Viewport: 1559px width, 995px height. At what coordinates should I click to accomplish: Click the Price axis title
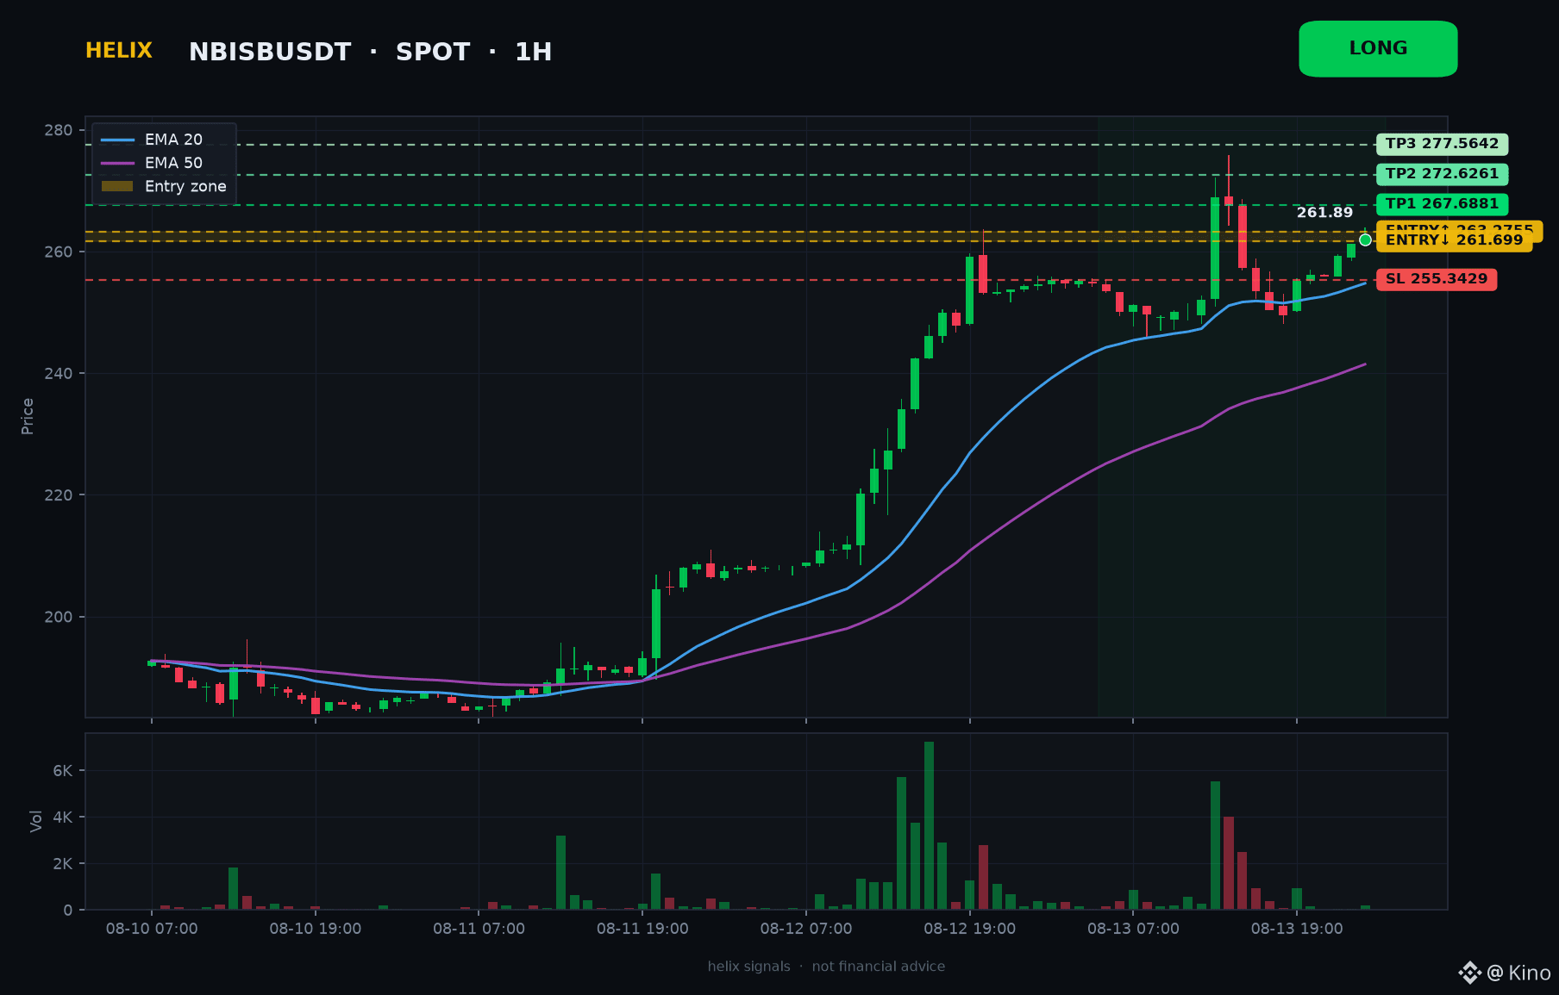[28, 416]
